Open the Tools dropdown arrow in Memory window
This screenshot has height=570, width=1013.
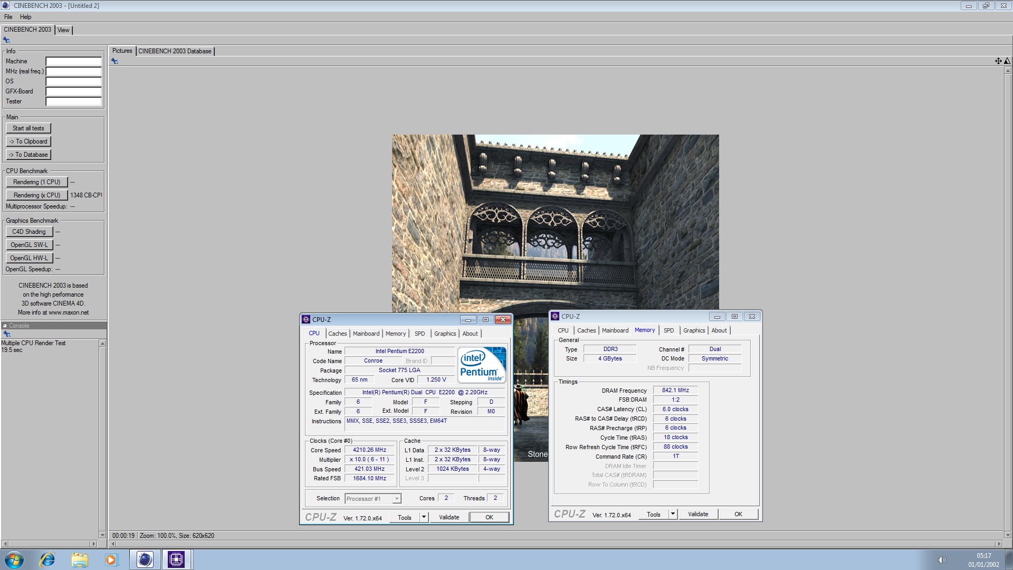tap(673, 514)
